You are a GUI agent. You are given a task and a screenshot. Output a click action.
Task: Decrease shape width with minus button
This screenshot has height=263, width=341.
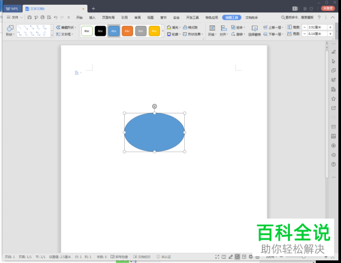[305, 33]
